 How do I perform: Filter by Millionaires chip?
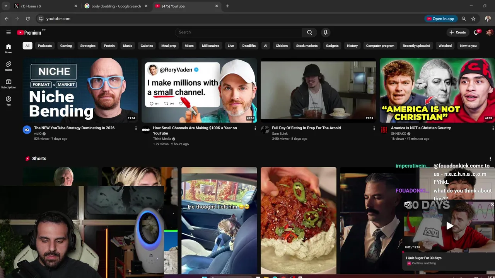point(211,46)
